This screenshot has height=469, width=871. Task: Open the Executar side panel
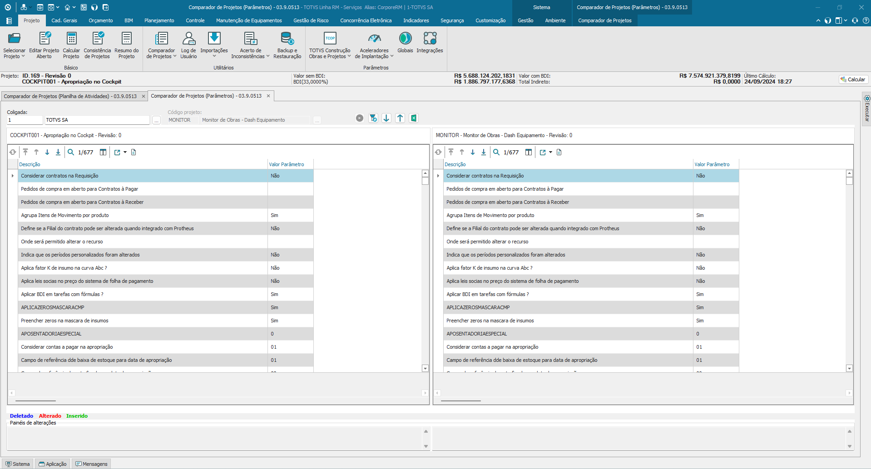click(867, 109)
